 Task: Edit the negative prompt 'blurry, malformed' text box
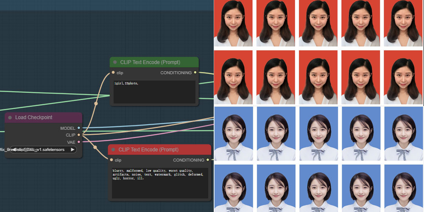click(160, 183)
